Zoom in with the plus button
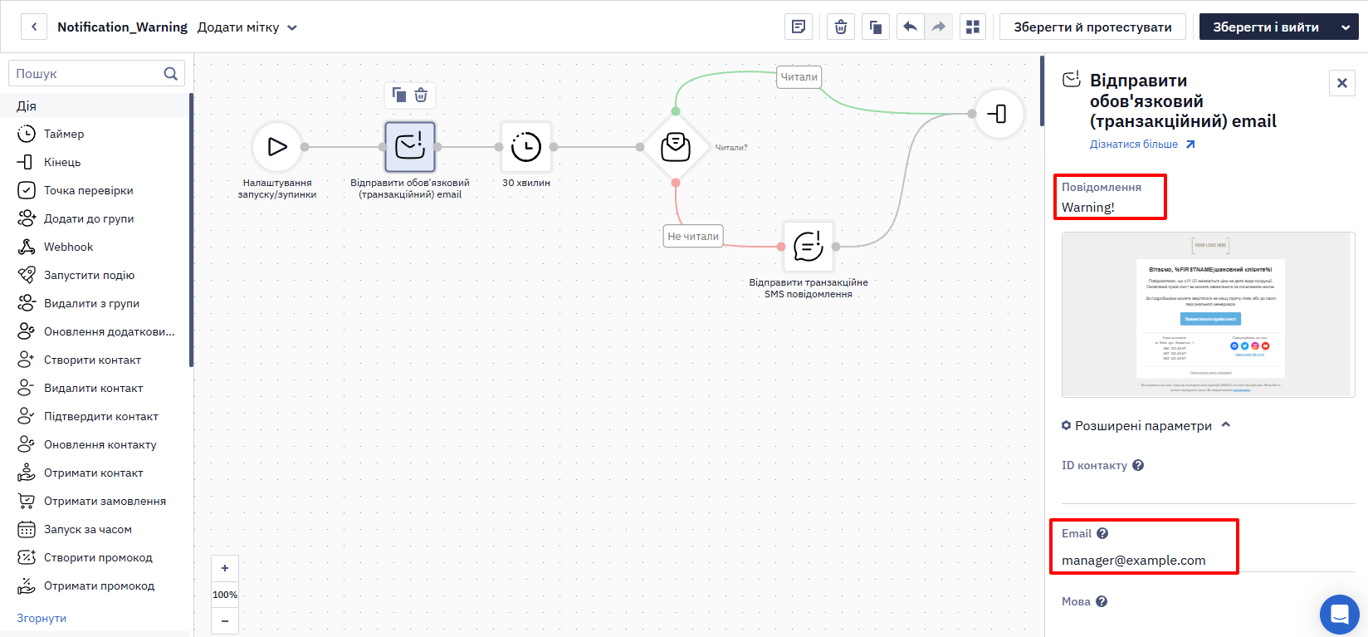The height and width of the screenshot is (637, 1368). coord(225,568)
